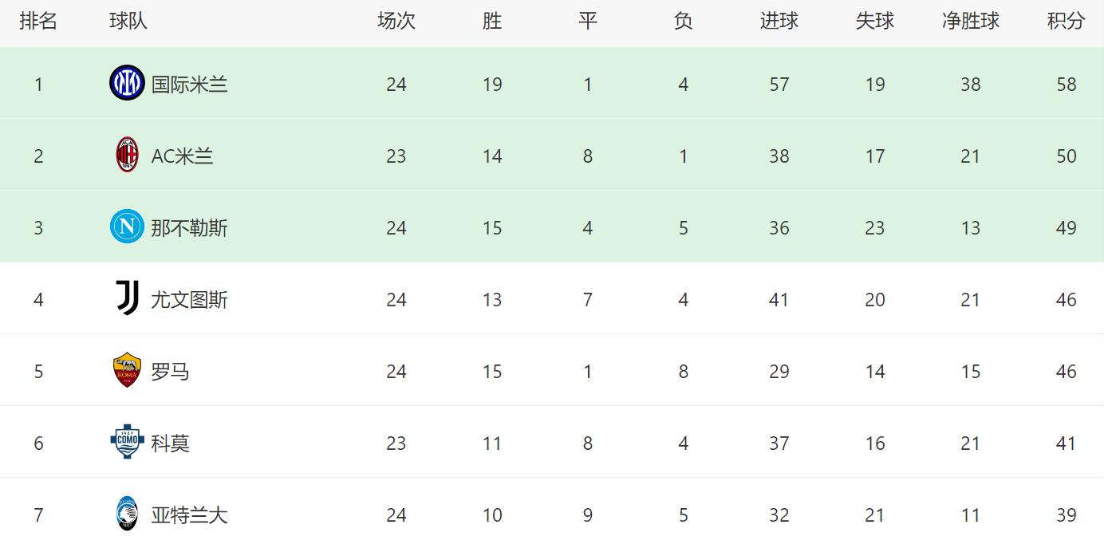This screenshot has height=548, width=1104.
Task: Open the 那不勒斯 team page
Action: click(189, 227)
